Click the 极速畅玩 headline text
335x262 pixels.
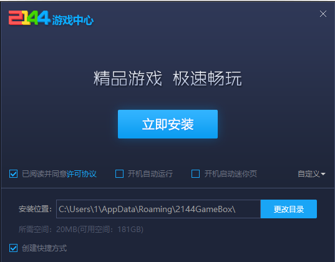[x=208, y=79]
